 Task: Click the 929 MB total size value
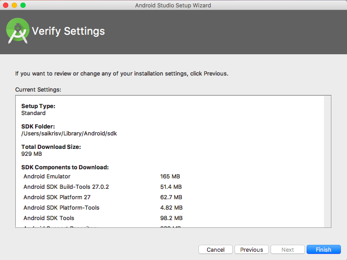pos(32,154)
